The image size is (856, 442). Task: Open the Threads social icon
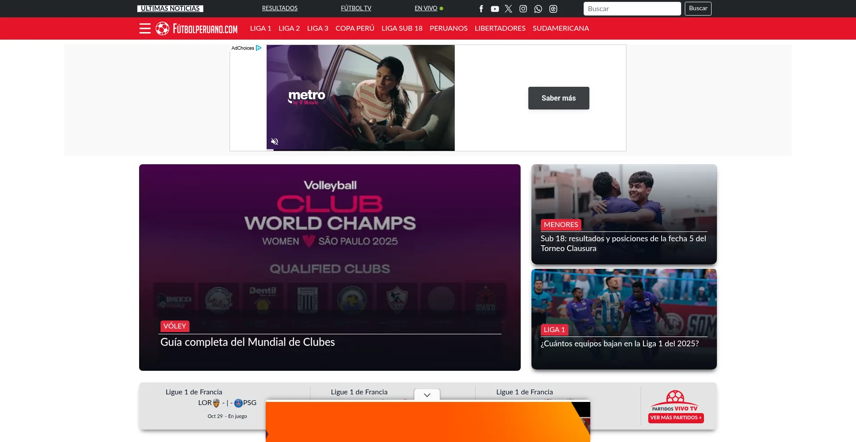point(553,9)
